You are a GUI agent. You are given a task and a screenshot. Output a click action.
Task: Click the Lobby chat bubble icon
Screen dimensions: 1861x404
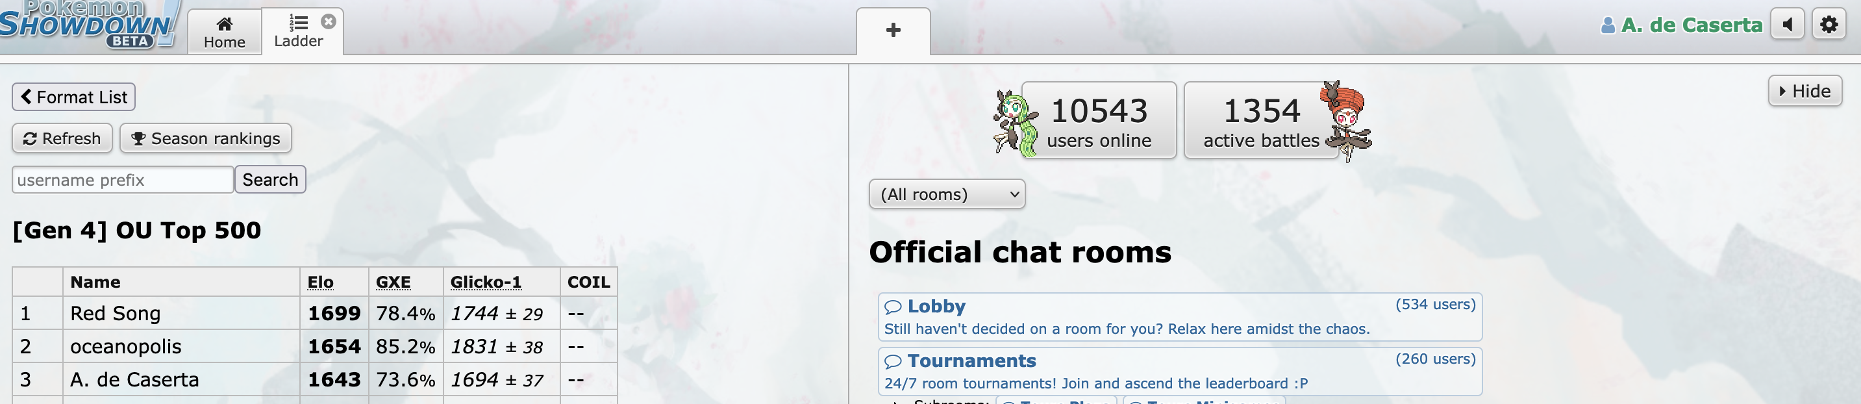893,307
